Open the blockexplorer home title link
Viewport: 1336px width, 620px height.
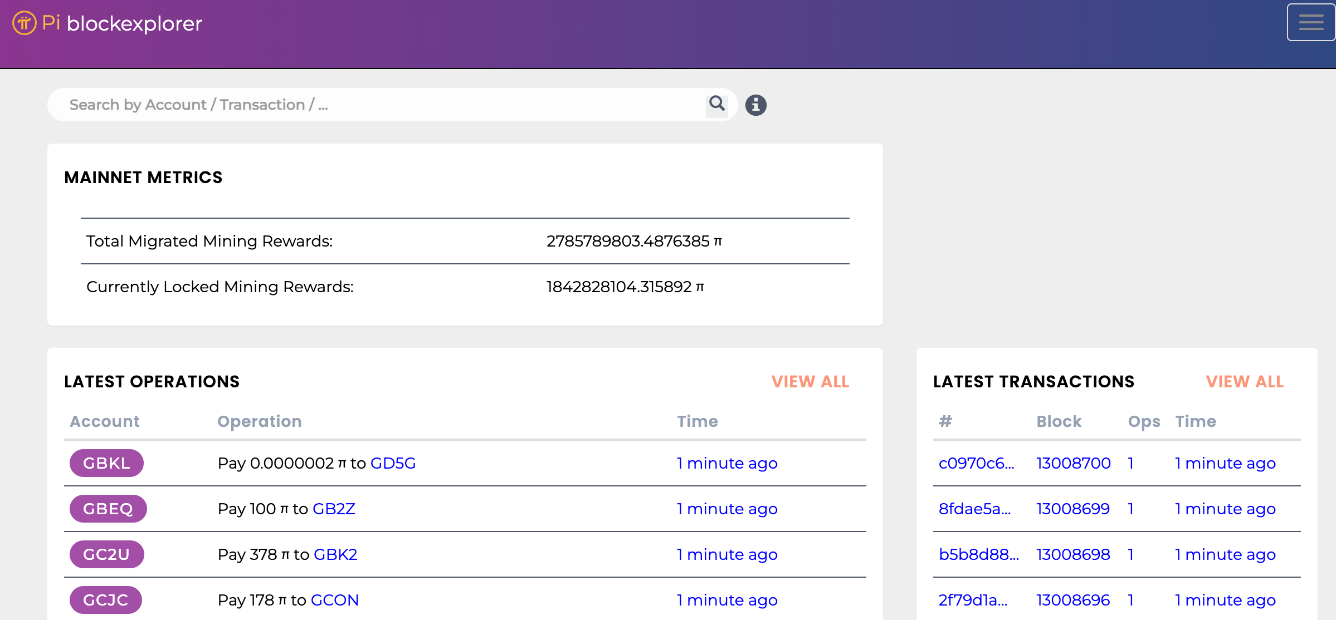134,23
